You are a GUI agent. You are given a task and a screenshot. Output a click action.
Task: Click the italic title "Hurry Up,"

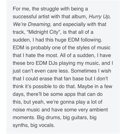click(100, 17)
